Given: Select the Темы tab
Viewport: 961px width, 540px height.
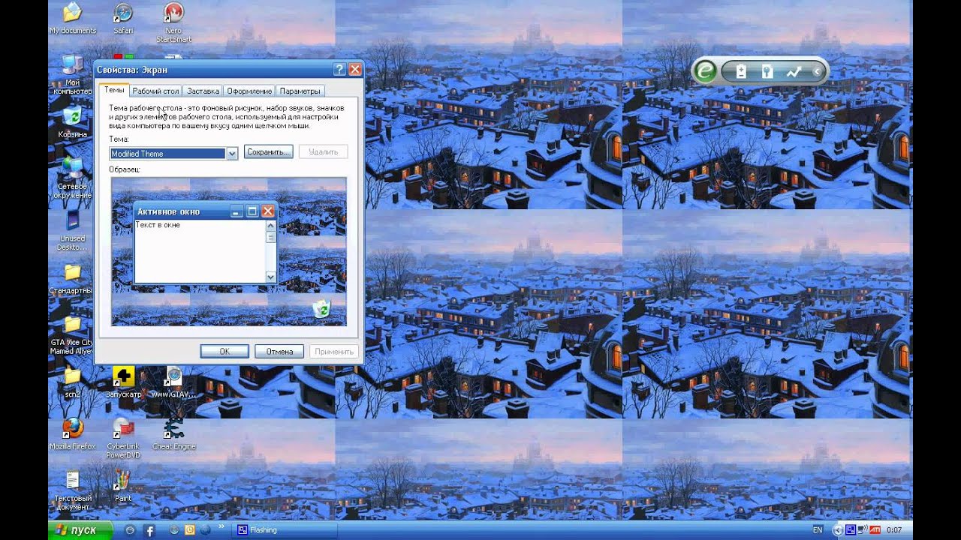Looking at the screenshot, I should click(x=114, y=90).
